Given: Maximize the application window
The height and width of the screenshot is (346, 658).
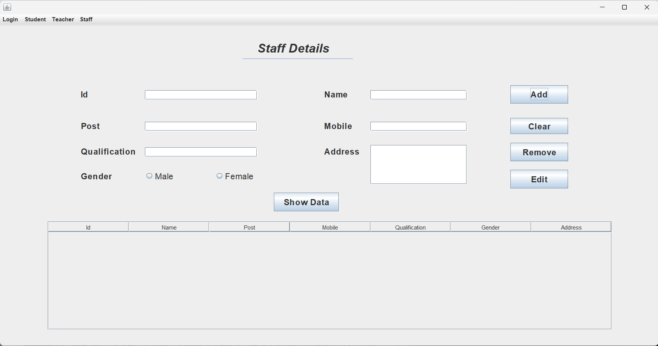Looking at the screenshot, I should click(x=624, y=7).
